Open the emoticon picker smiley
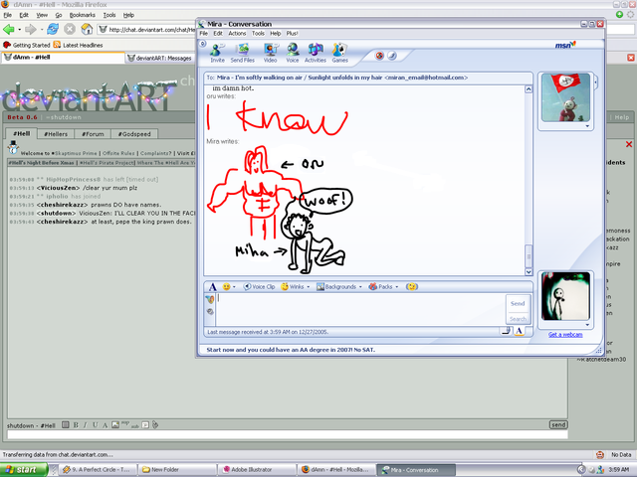This screenshot has width=637, height=477. (x=226, y=287)
